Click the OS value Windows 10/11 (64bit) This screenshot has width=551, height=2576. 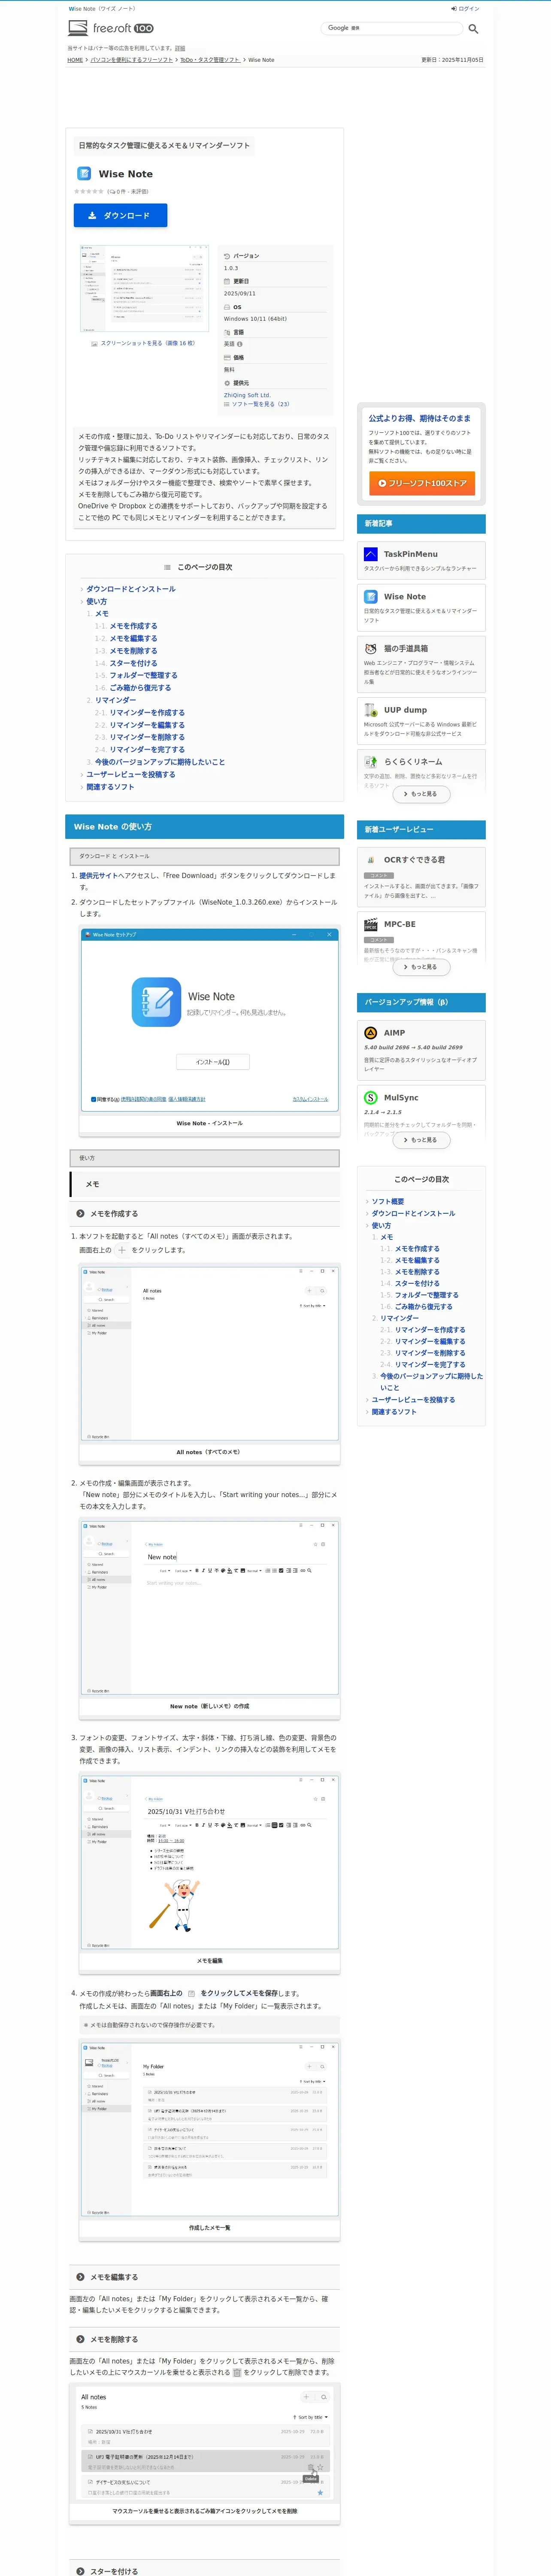pyautogui.click(x=255, y=319)
